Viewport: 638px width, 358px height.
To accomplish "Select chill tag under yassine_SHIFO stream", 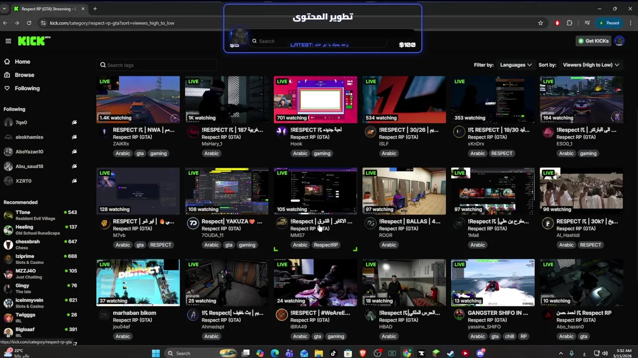I will tap(509, 336).
